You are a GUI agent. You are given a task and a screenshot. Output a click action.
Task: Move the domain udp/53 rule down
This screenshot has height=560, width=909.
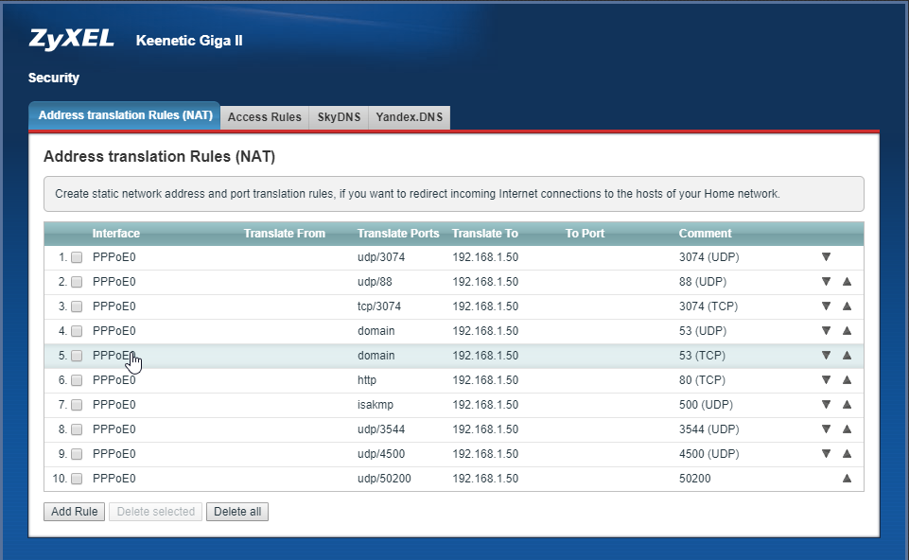pos(825,330)
